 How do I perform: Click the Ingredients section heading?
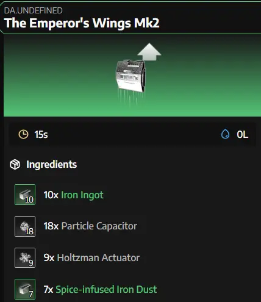click(x=52, y=164)
